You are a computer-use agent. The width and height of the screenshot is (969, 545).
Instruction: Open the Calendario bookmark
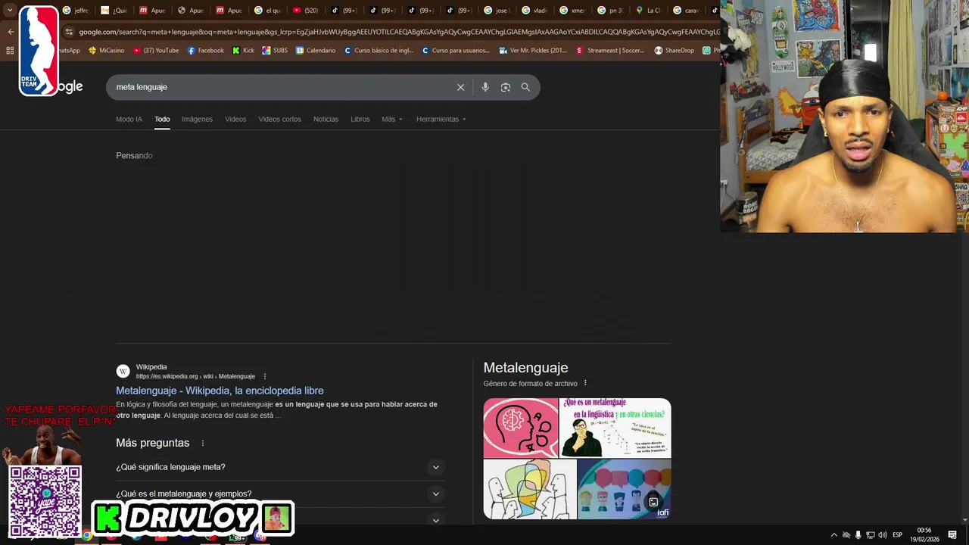tap(316, 51)
